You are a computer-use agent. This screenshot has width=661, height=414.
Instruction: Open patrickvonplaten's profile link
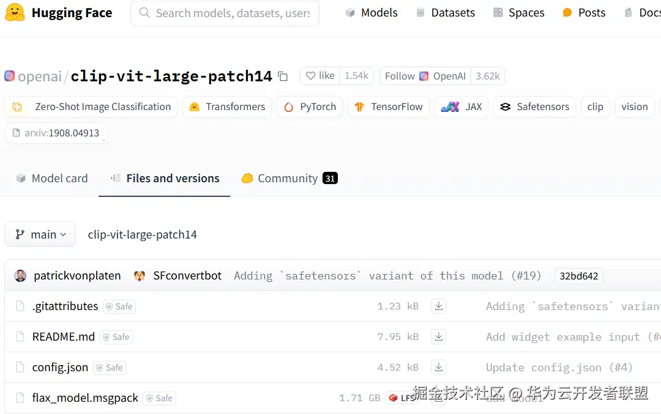click(77, 276)
